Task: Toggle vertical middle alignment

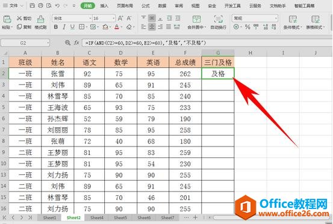Action: 152,18
